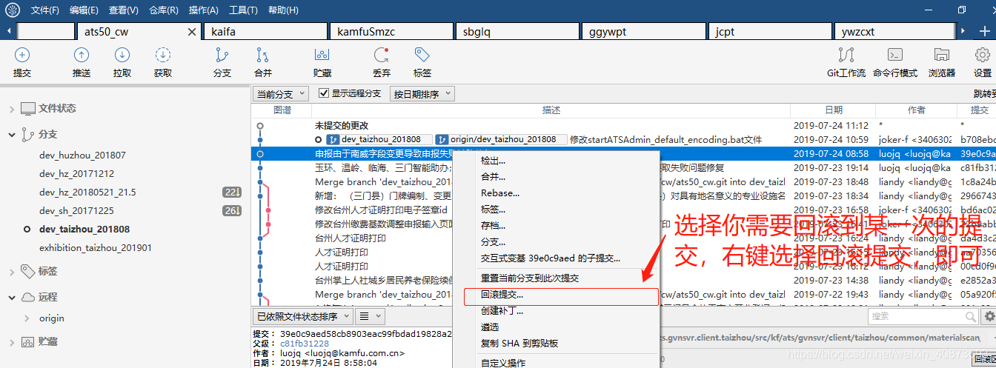Open the 帮助(H) menu
The height and width of the screenshot is (368, 996).
pos(283,10)
